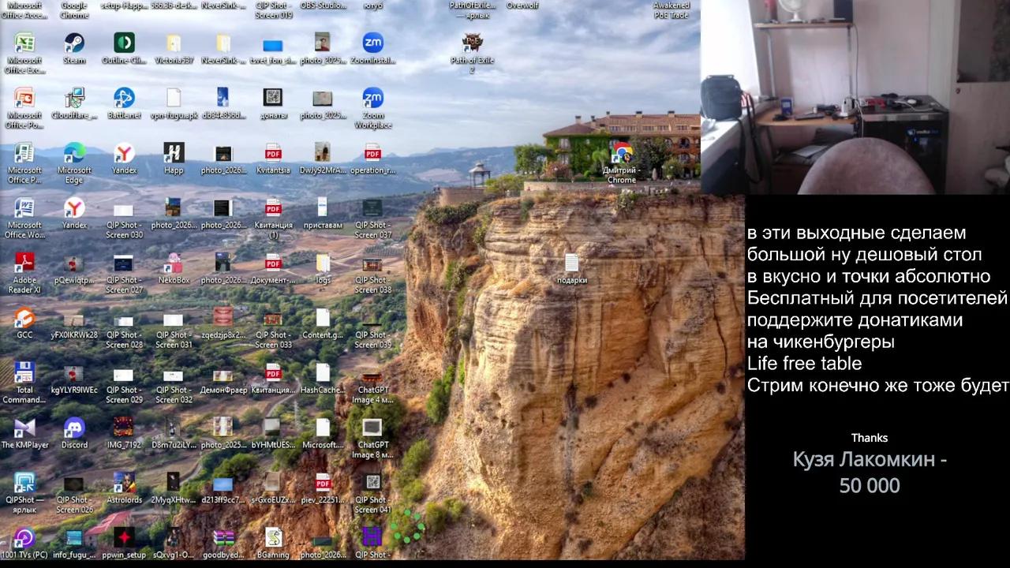1010x568 pixels.
Task: Open QIP Shot - Screen 033 image
Action: [x=273, y=329]
